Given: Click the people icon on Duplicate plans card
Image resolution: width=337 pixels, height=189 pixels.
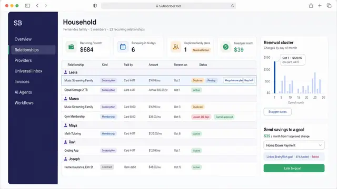Looking at the screenshot, I should [x=176, y=47].
